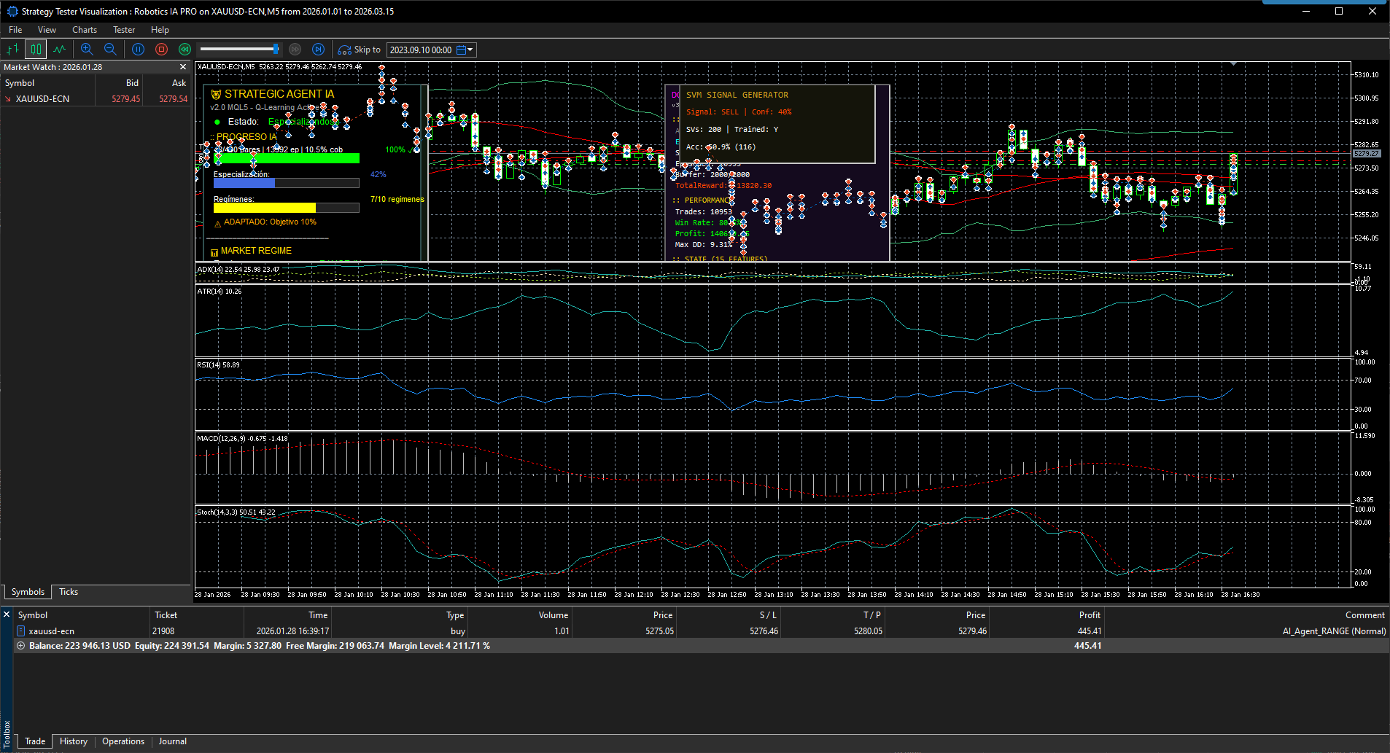This screenshot has height=753, width=1390.
Task: Select the candlestick chart icon
Action: click(x=36, y=50)
